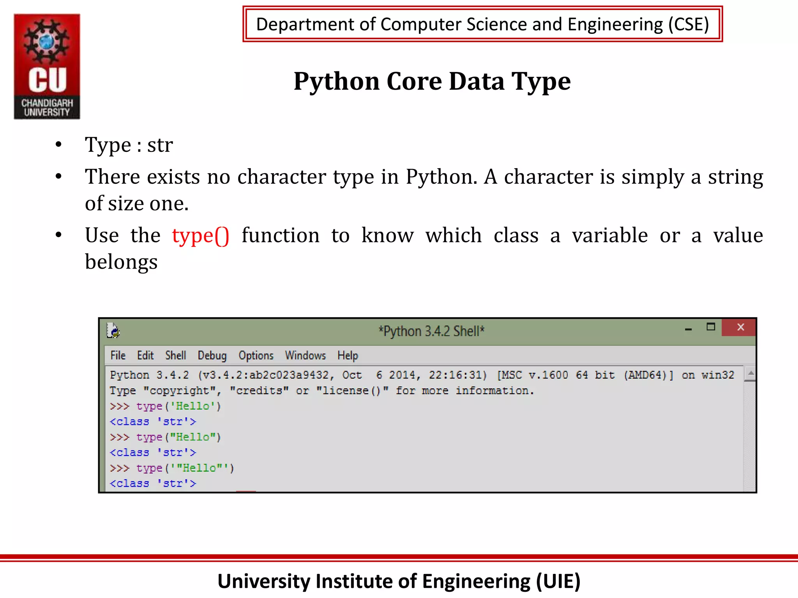Click the red type() text in bullet
The image size is (798, 598).
[x=201, y=236]
